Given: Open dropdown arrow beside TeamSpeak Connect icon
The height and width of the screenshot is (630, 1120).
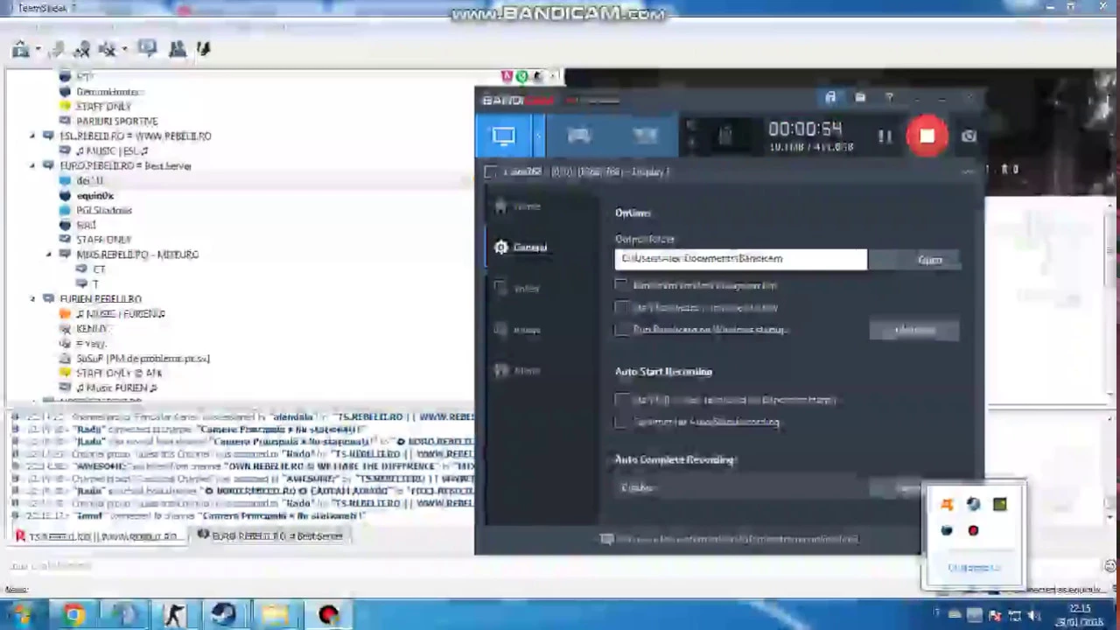Looking at the screenshot, I should (x=38, y=50).
